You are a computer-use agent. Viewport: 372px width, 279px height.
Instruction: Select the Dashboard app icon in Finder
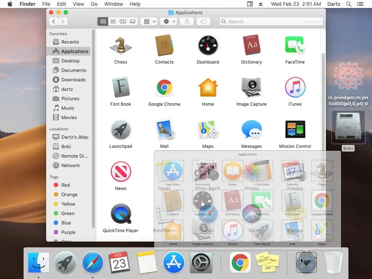click(208, 45)
